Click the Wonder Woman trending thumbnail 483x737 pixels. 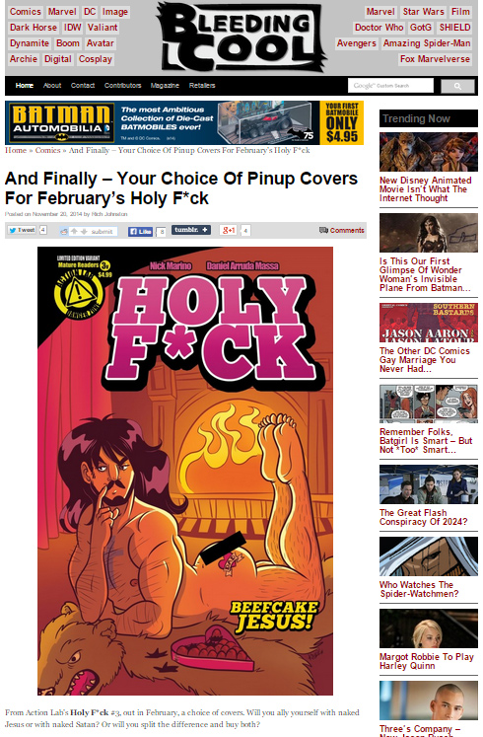429,233
